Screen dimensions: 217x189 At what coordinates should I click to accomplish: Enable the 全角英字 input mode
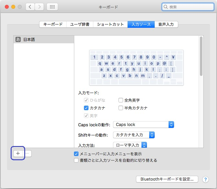tap(121, 100)
